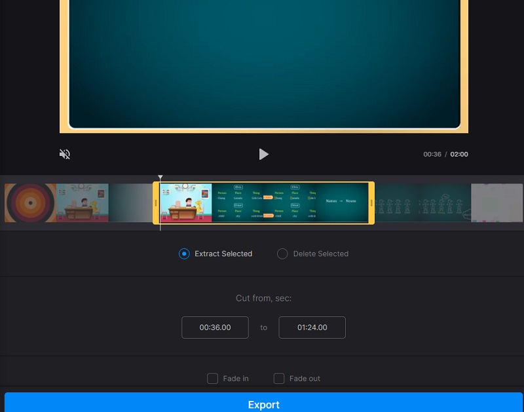Edit the cut start time 00:36.00
The width and height of the screenshot is (524, 412).
coord(215,327)
